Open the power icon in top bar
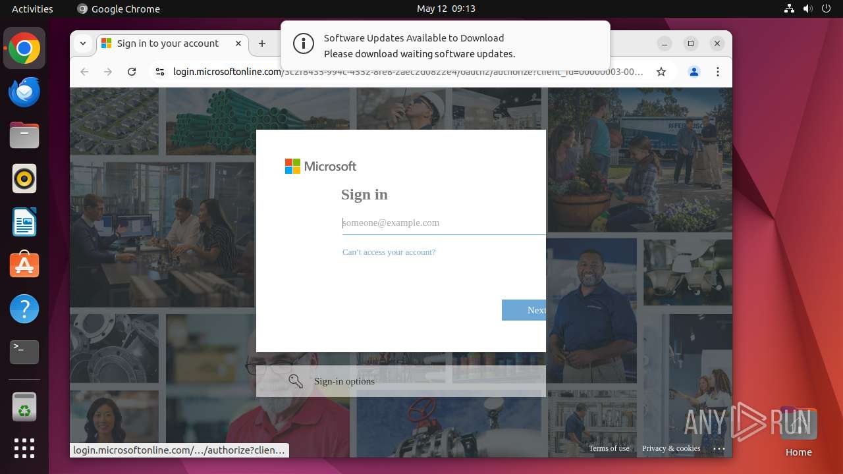843x474 pixels. click(825, 9)
